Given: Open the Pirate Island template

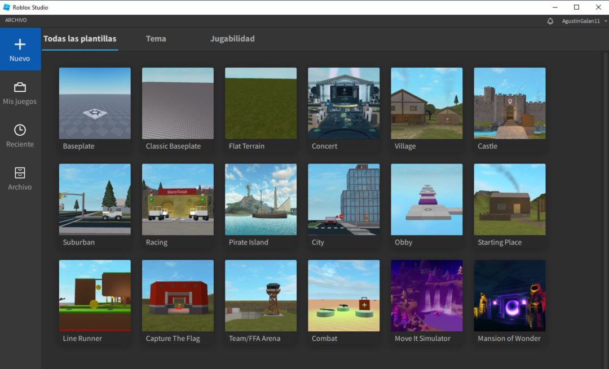Looking at the screenshot, I should click(260, 199).
